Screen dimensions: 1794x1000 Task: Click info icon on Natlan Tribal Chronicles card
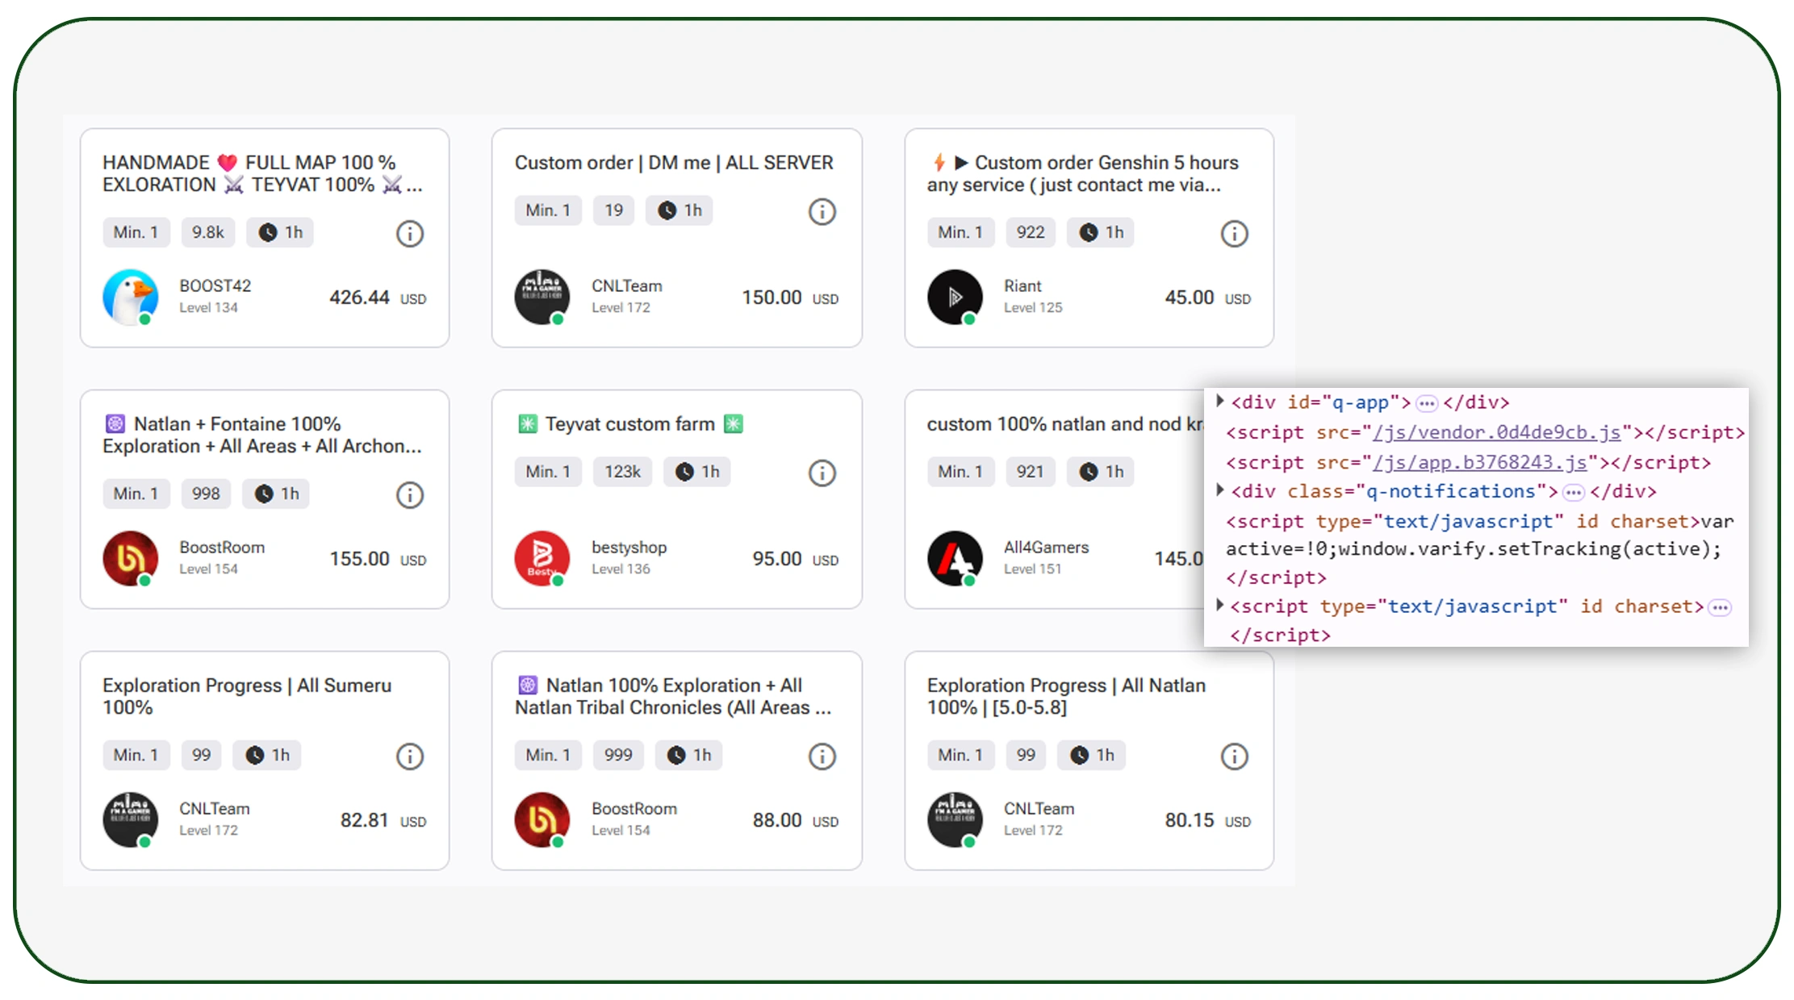[x=822, y=756]
